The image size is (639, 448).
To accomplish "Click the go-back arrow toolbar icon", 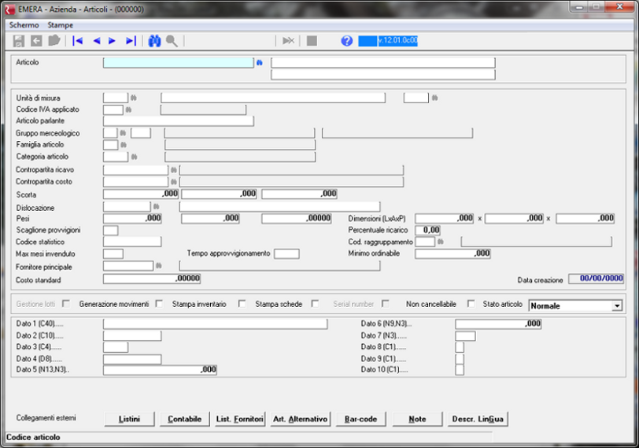I will 36,41.
